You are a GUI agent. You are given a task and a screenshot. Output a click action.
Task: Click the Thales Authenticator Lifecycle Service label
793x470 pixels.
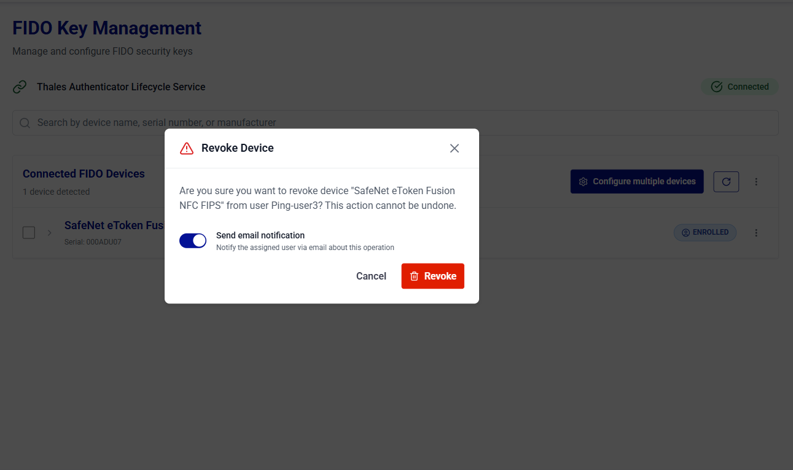tap(121, 87)
